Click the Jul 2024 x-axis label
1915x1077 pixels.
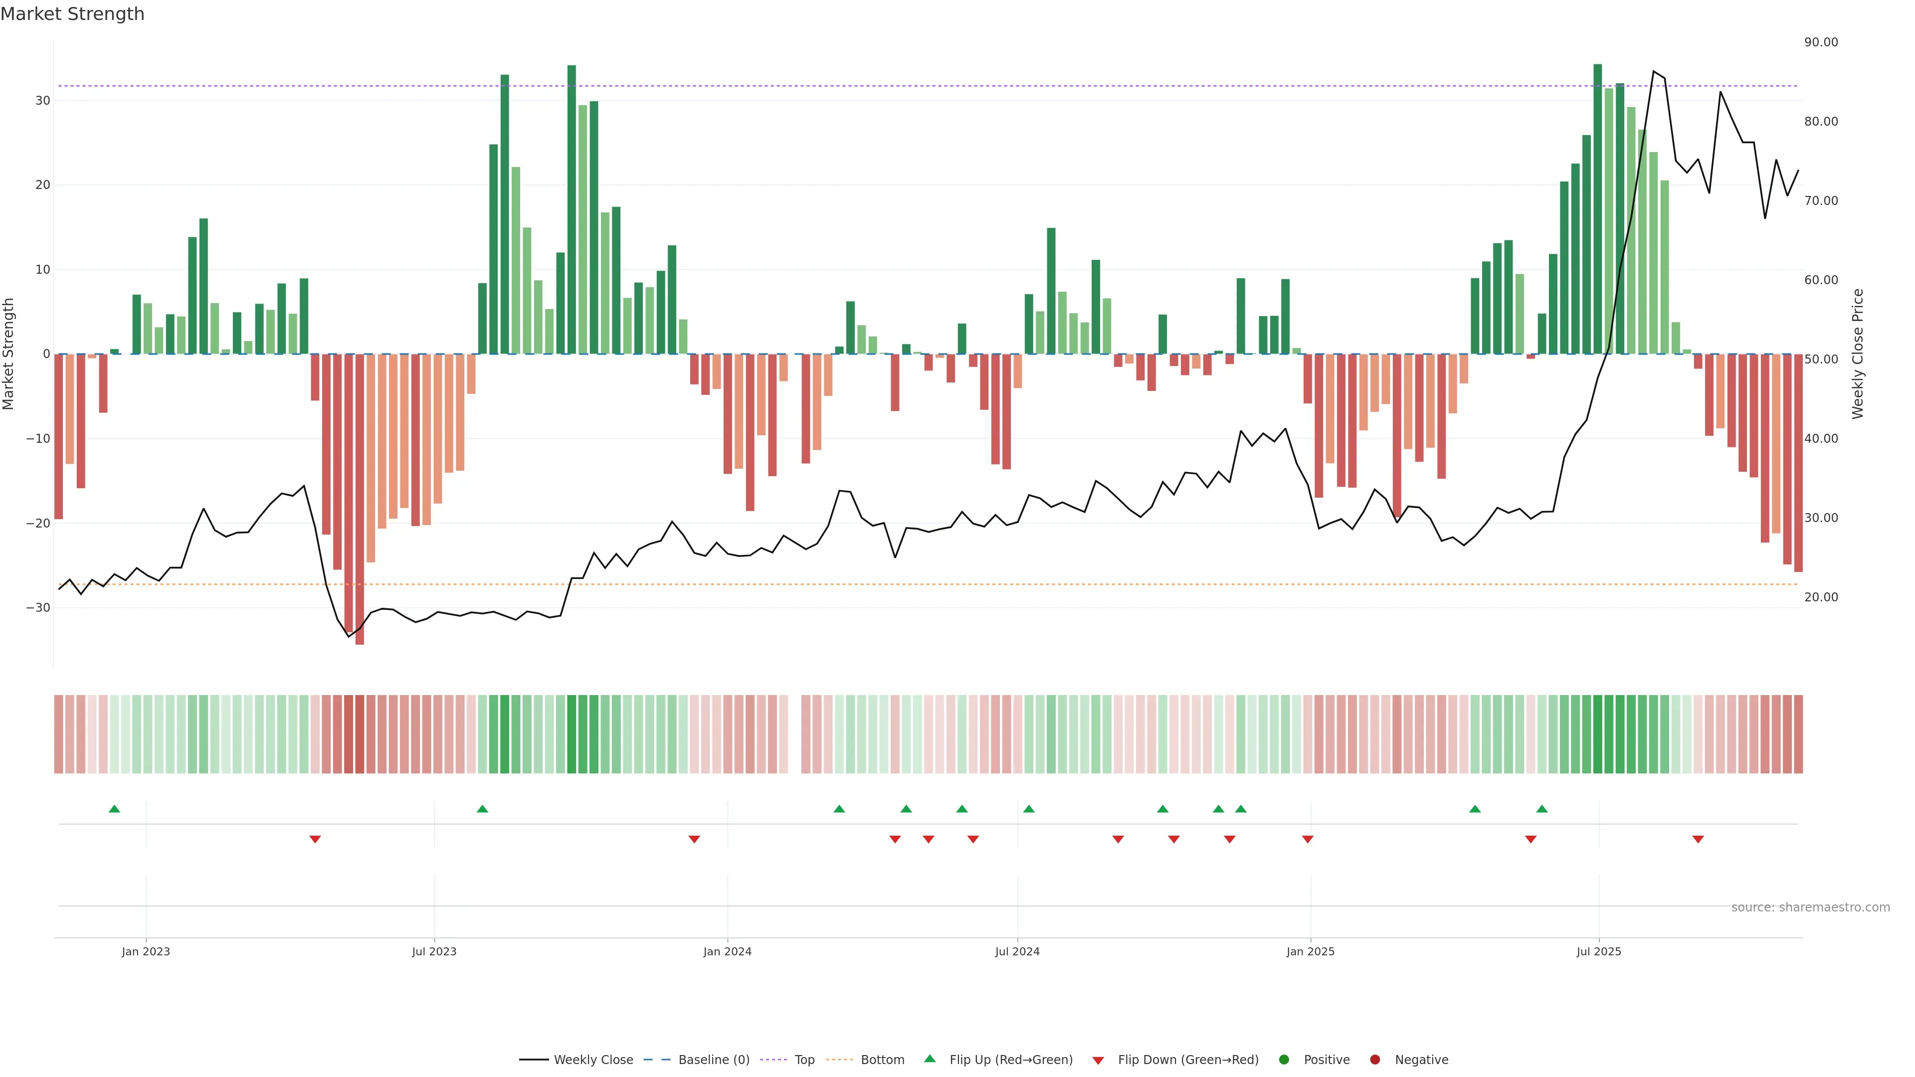click(1017, 951)
